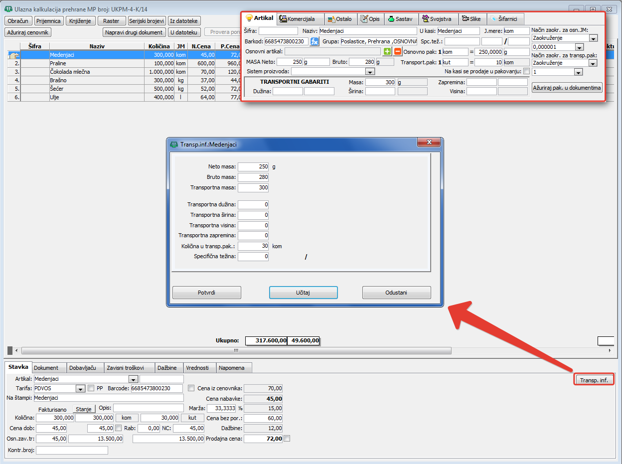Screen dimensions: 622x464
Task: Click Količina u transp.pak. field
Action: (253, 246)
